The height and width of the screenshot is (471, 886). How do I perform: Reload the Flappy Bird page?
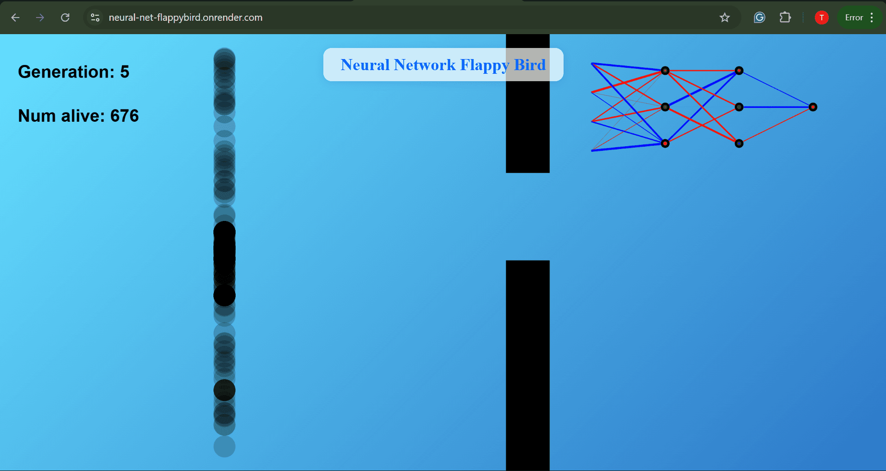pos(65,18)
